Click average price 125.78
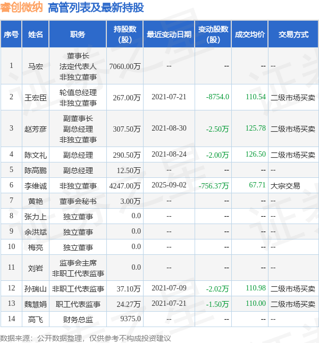319x343 pixels. [255, 128]
